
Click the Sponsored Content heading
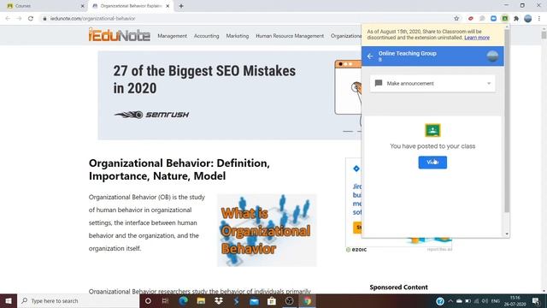coord(398,287)
